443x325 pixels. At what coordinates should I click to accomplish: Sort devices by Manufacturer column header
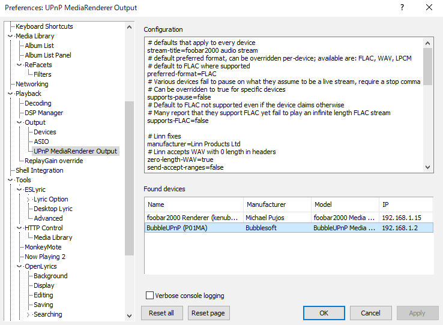(277, 204)
